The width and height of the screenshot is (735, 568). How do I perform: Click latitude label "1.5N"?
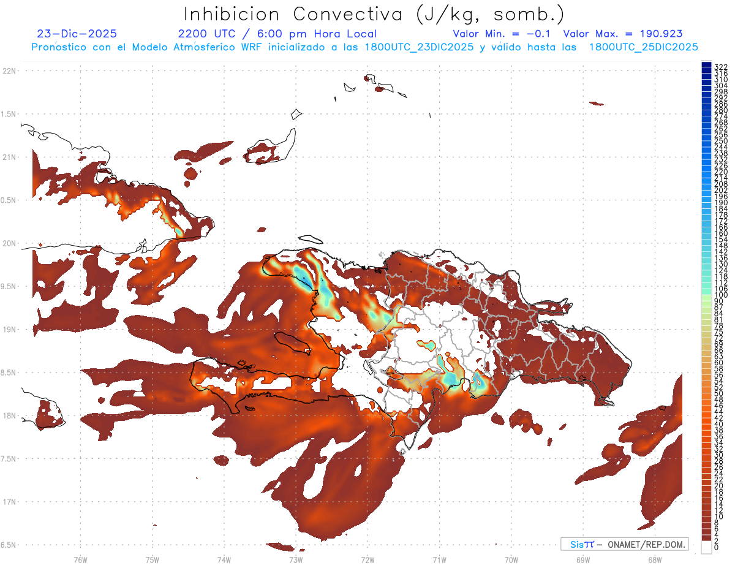(9, 114)
